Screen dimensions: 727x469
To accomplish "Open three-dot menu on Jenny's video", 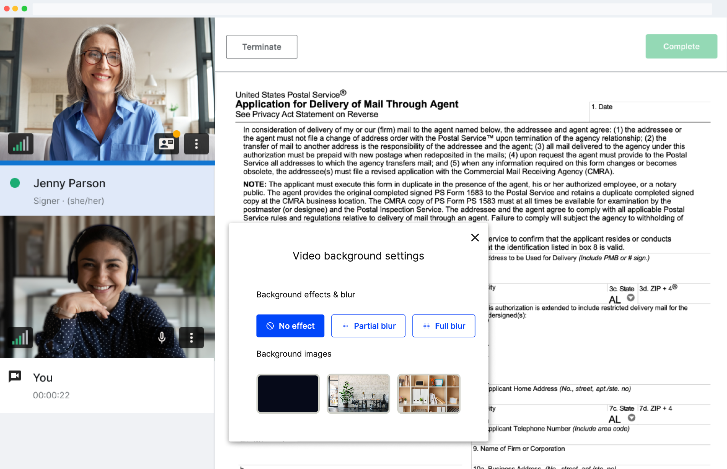I will click(x=196, y=144).
